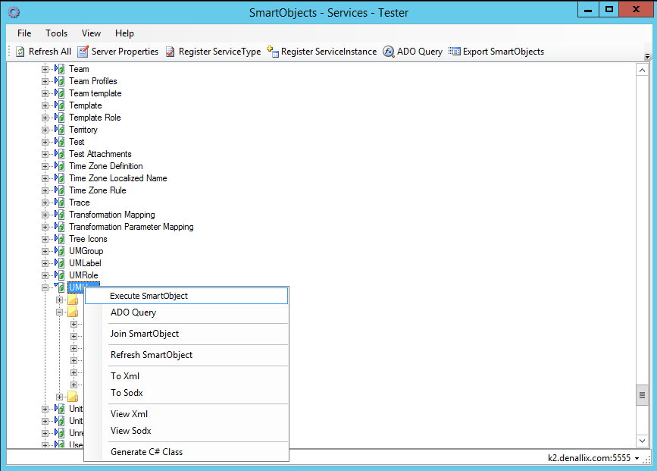
Task: Open the Tools menu
Action: pyautogui.click(x=57, y=33)
